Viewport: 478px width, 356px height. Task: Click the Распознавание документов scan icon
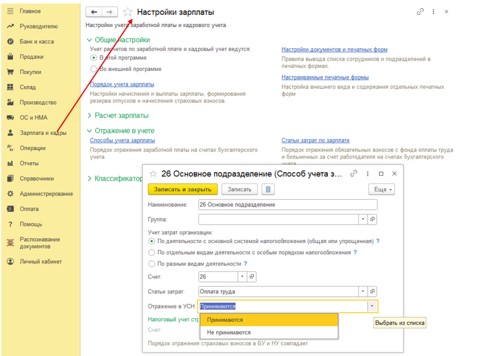pyautogui.click(x=10, y=243)
